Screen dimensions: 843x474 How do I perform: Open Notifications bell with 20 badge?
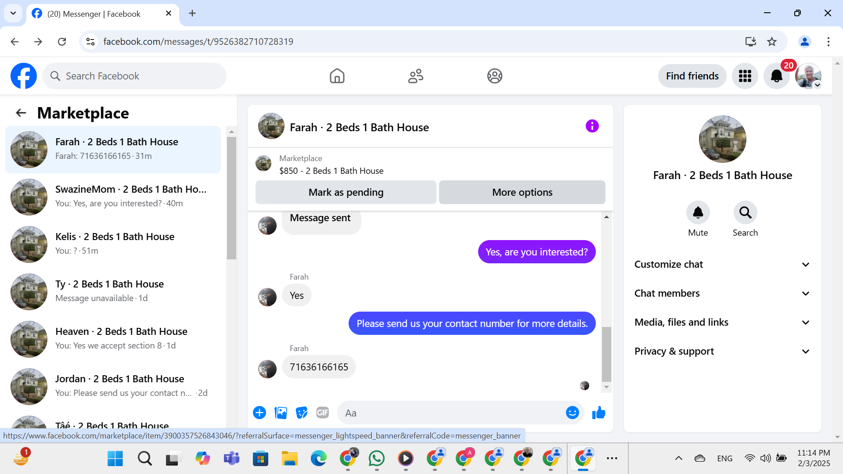777,76
